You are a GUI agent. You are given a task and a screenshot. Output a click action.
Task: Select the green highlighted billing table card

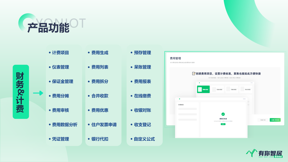(x=203, y=89)
